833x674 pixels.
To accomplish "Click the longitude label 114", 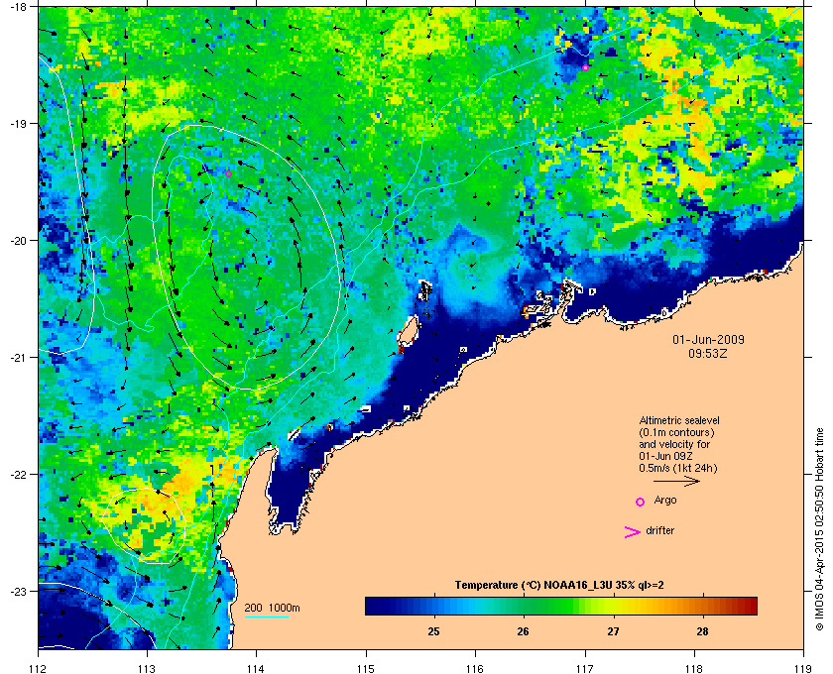I will point(257,668).
